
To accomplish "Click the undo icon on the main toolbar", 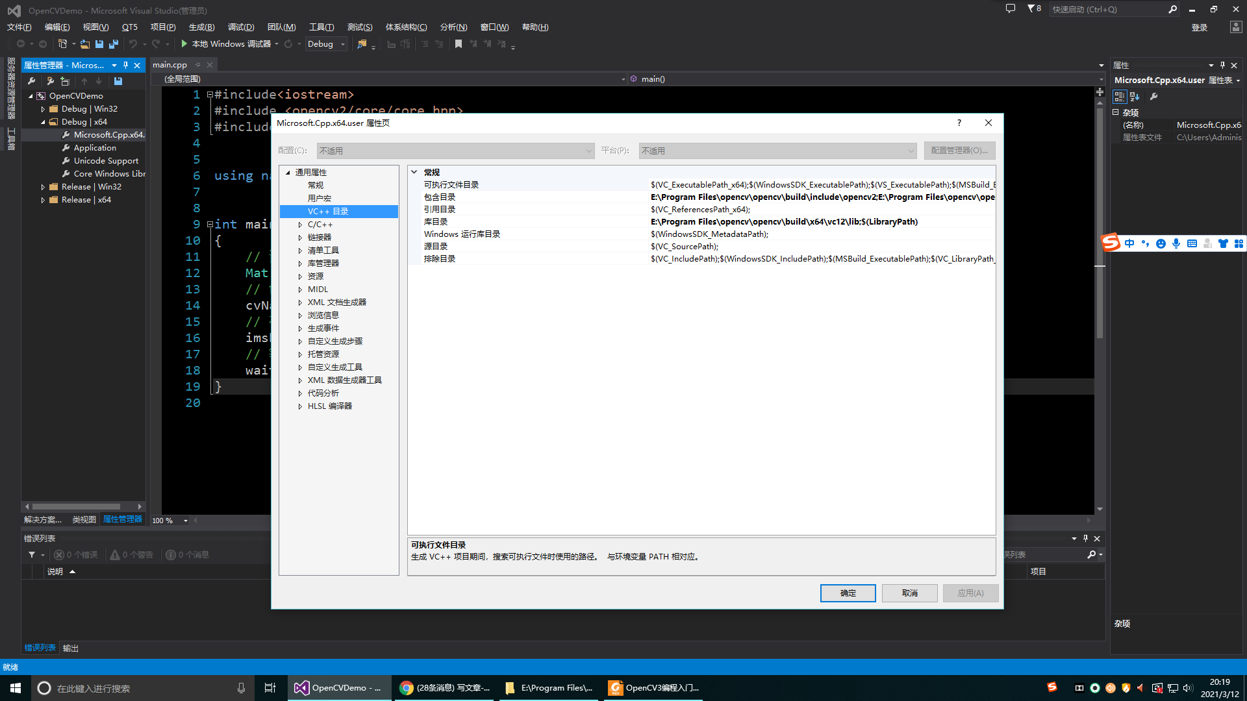I will click(x=134, y=43).
